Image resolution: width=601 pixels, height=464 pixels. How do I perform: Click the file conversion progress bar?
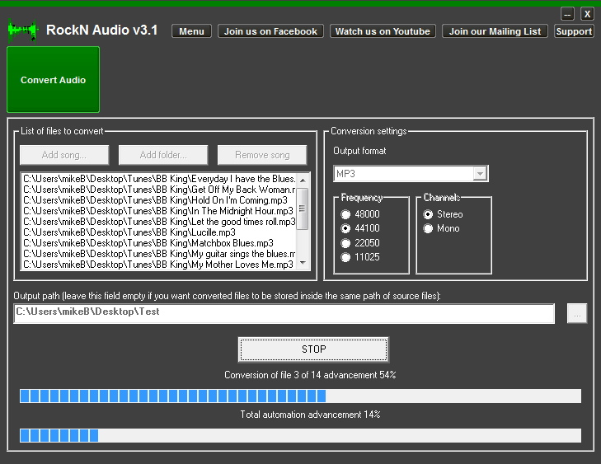pyautogui.click(x=300, y=396)
